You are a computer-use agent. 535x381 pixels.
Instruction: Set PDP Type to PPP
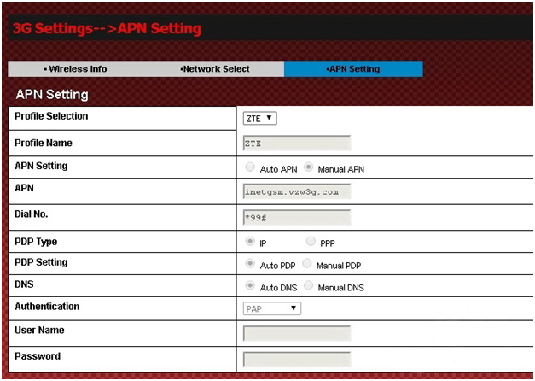(x=310, y=242)
